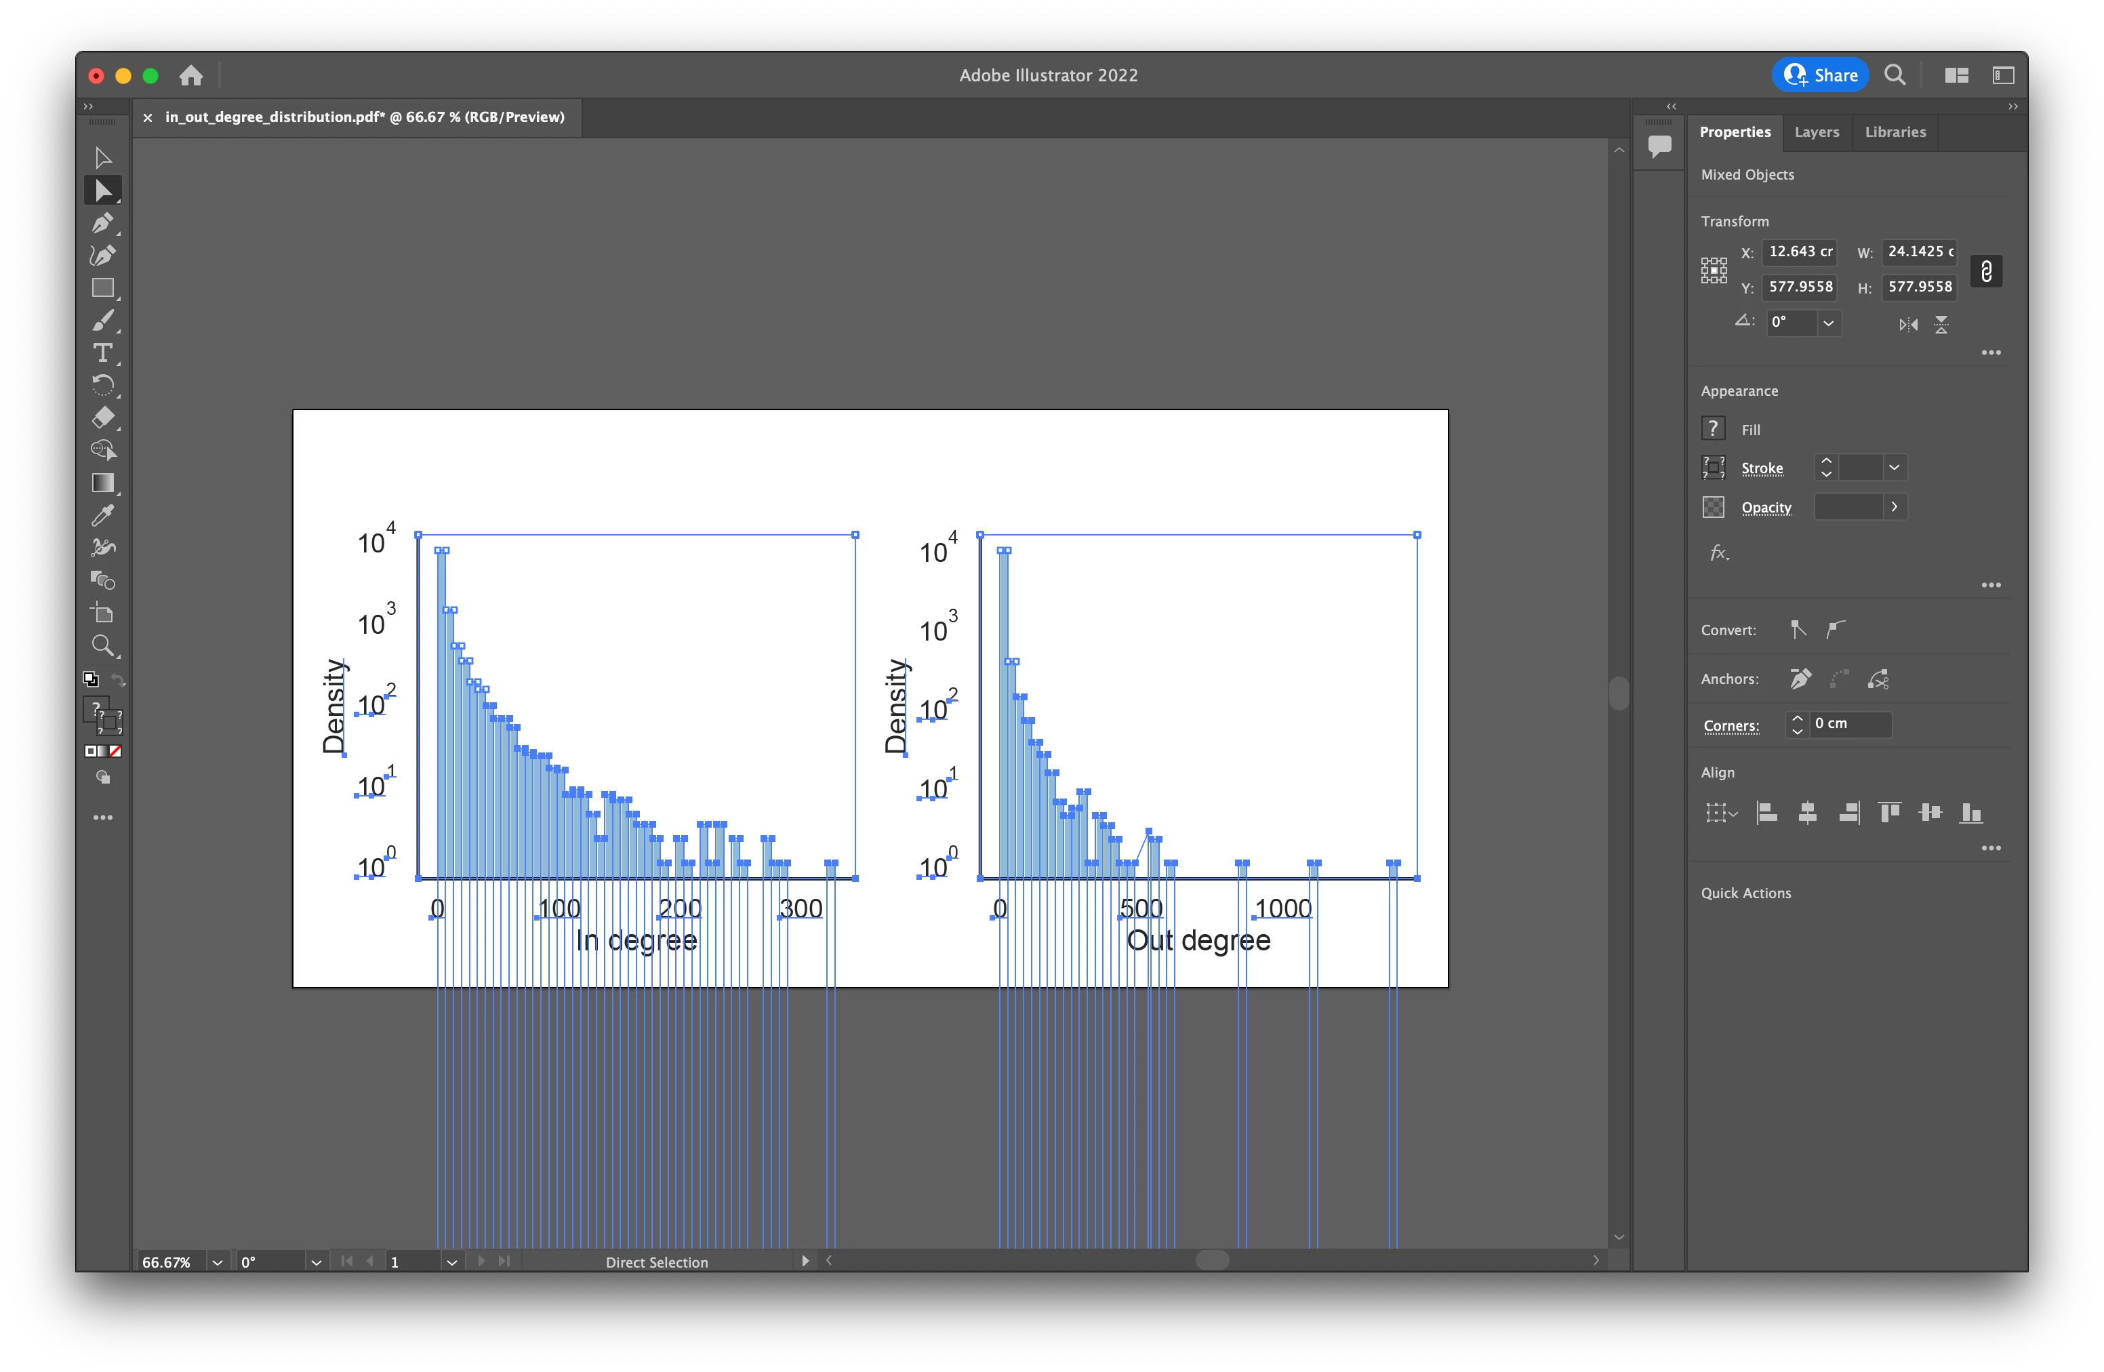Open the rotation angle dropdown

coord(1828,323)
